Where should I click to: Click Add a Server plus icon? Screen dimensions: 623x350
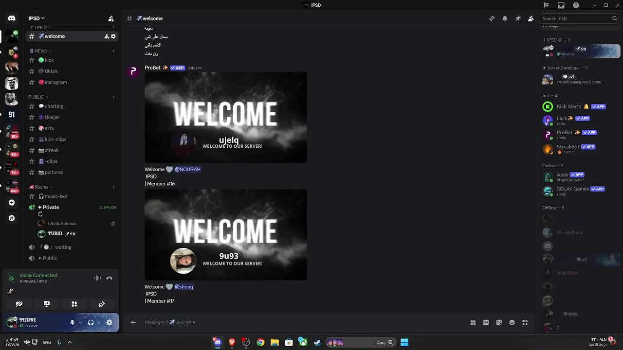coord(12,203)
